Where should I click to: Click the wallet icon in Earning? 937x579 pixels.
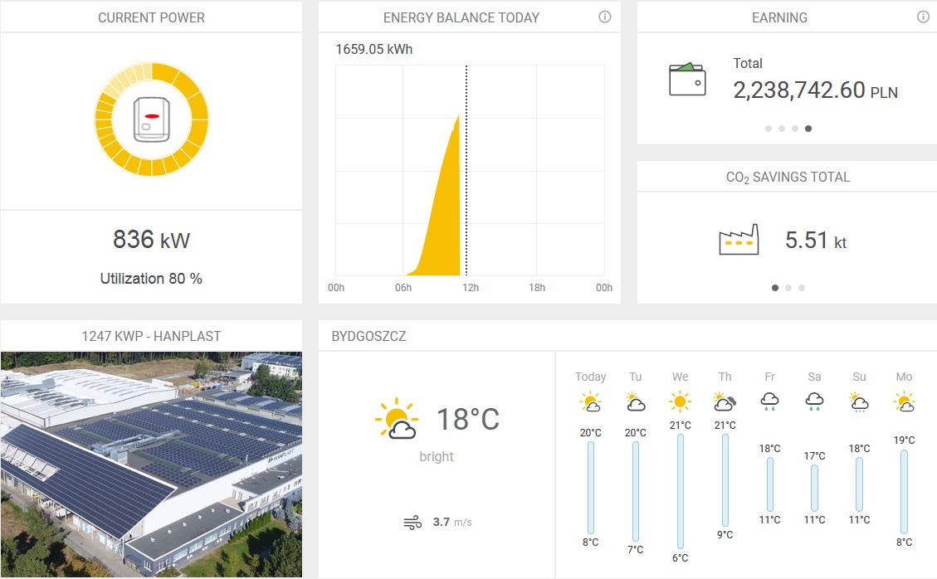(x=687, y=80)
